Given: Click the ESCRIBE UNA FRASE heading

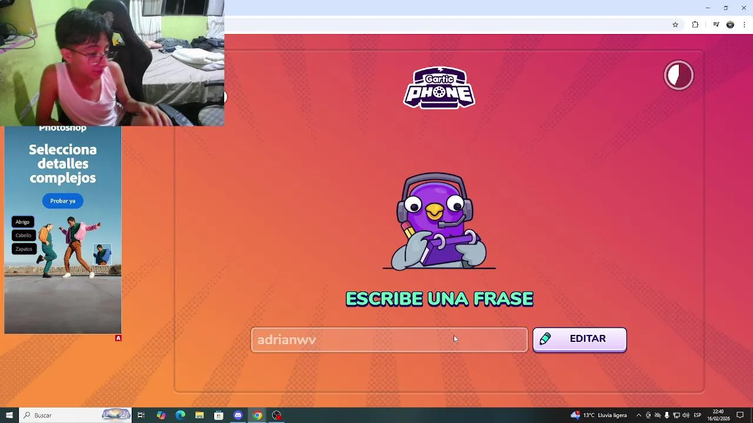Looking at the screenshot, I should pyautogui.click(x=439, y=299).
